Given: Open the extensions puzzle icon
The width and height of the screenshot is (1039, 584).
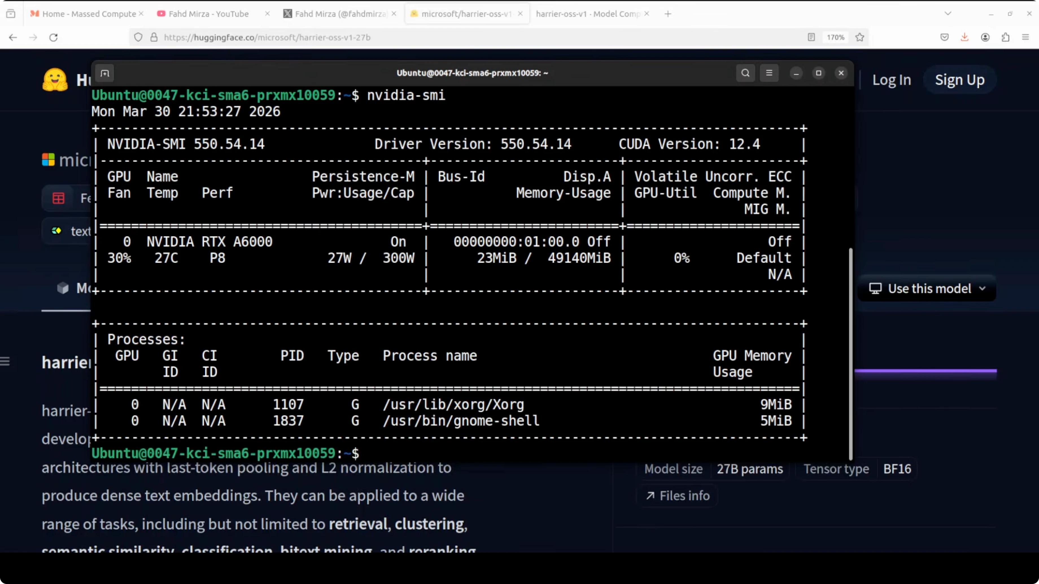Looking at the screenshot, I should [x=1005, y=38].
